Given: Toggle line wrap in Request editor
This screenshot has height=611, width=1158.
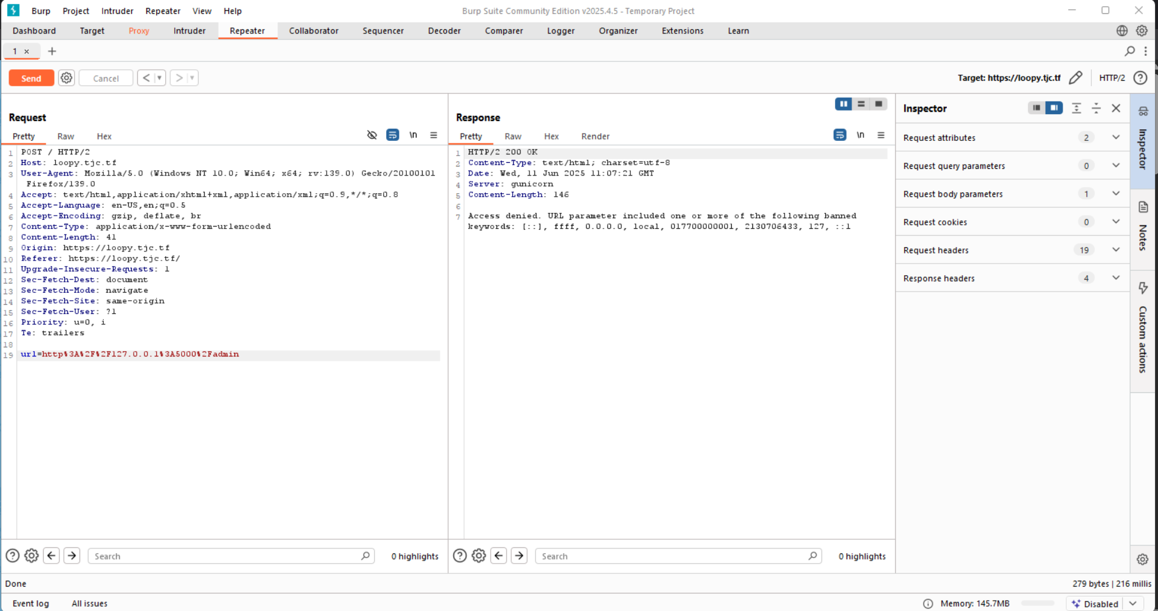Looking at the screenshot, I should click(x=393, y=135).
